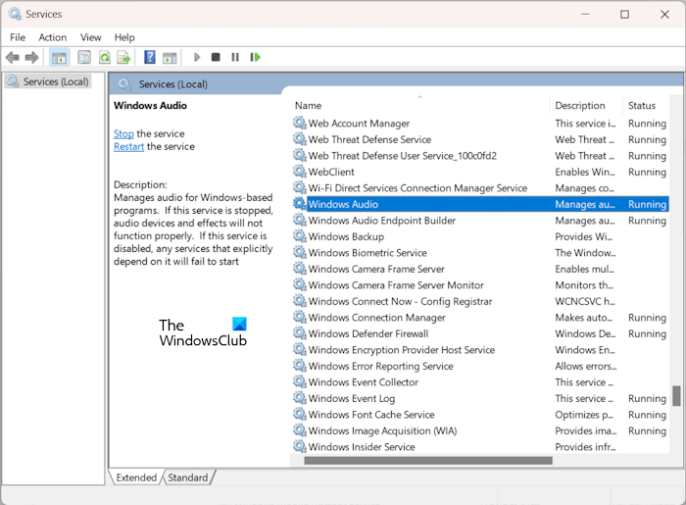Switch to the Standard tab
The height and width of the screenshot is (505, 686).
click(x=187, y=478)
